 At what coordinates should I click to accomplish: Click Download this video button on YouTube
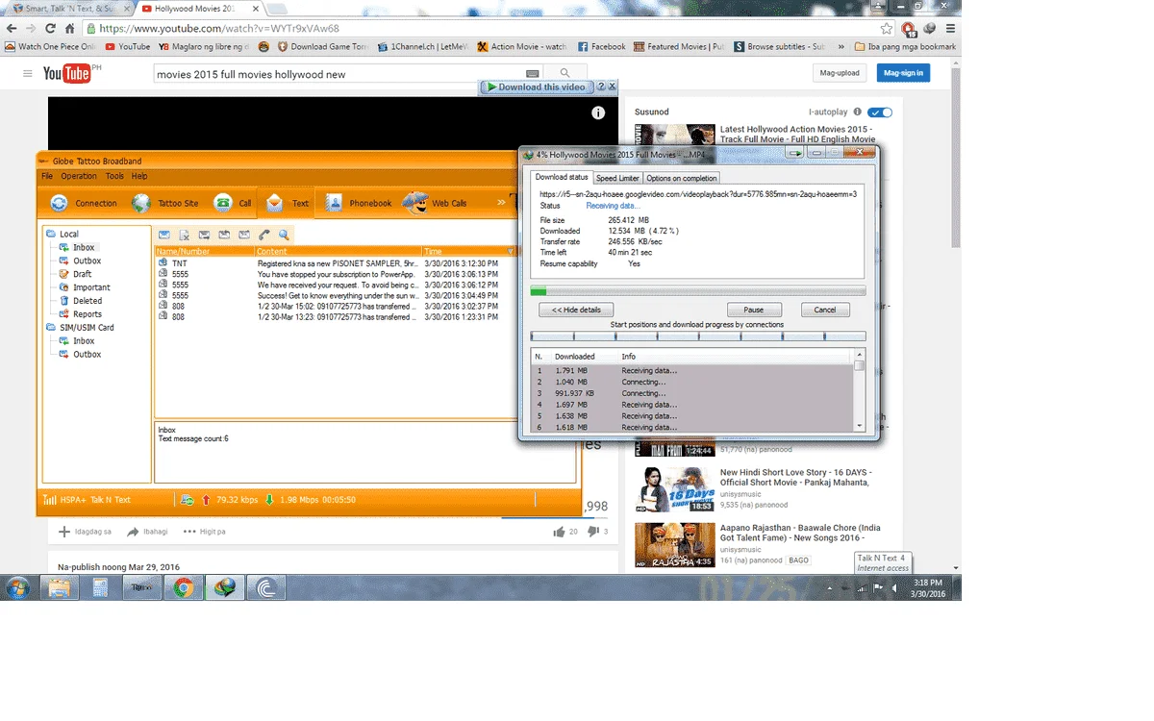point(537,87)
